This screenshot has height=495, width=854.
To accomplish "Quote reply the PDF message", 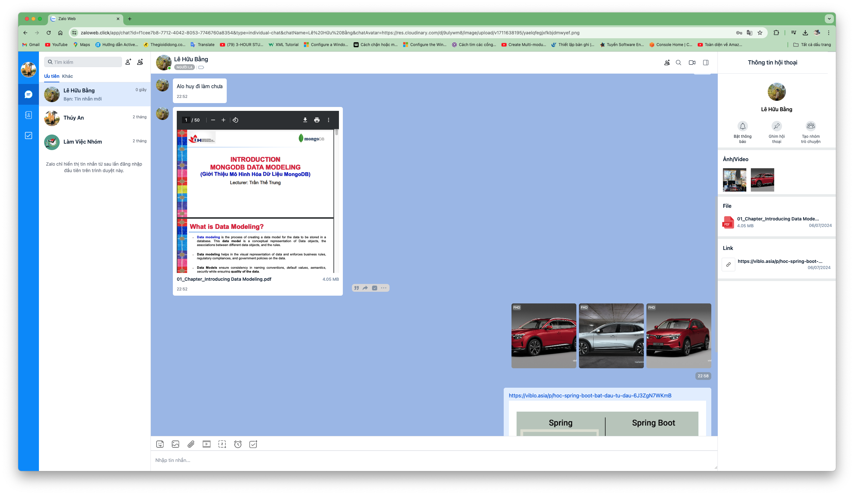I will pos(356,288).
